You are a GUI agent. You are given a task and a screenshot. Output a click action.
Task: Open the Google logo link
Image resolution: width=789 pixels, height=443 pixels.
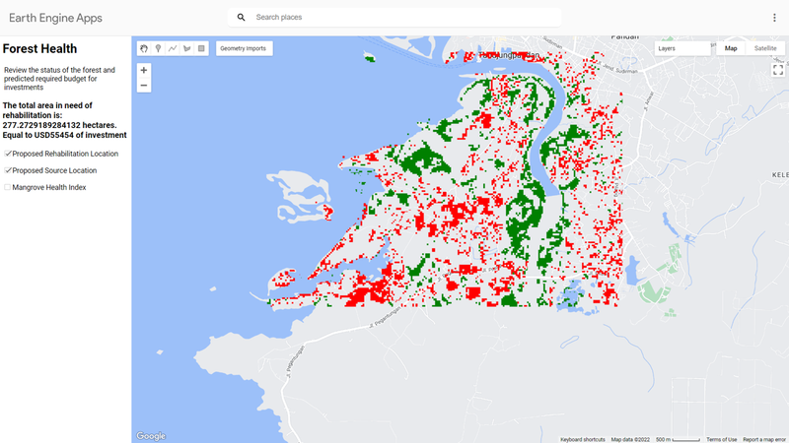151,436
